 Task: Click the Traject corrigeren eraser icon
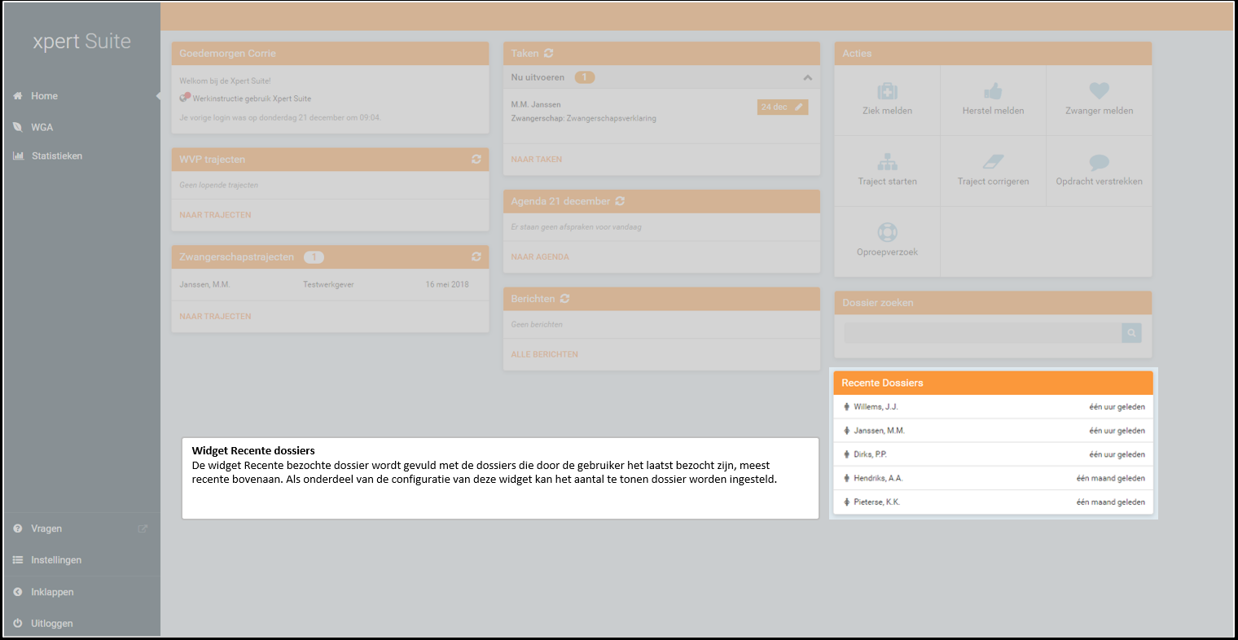993,162
